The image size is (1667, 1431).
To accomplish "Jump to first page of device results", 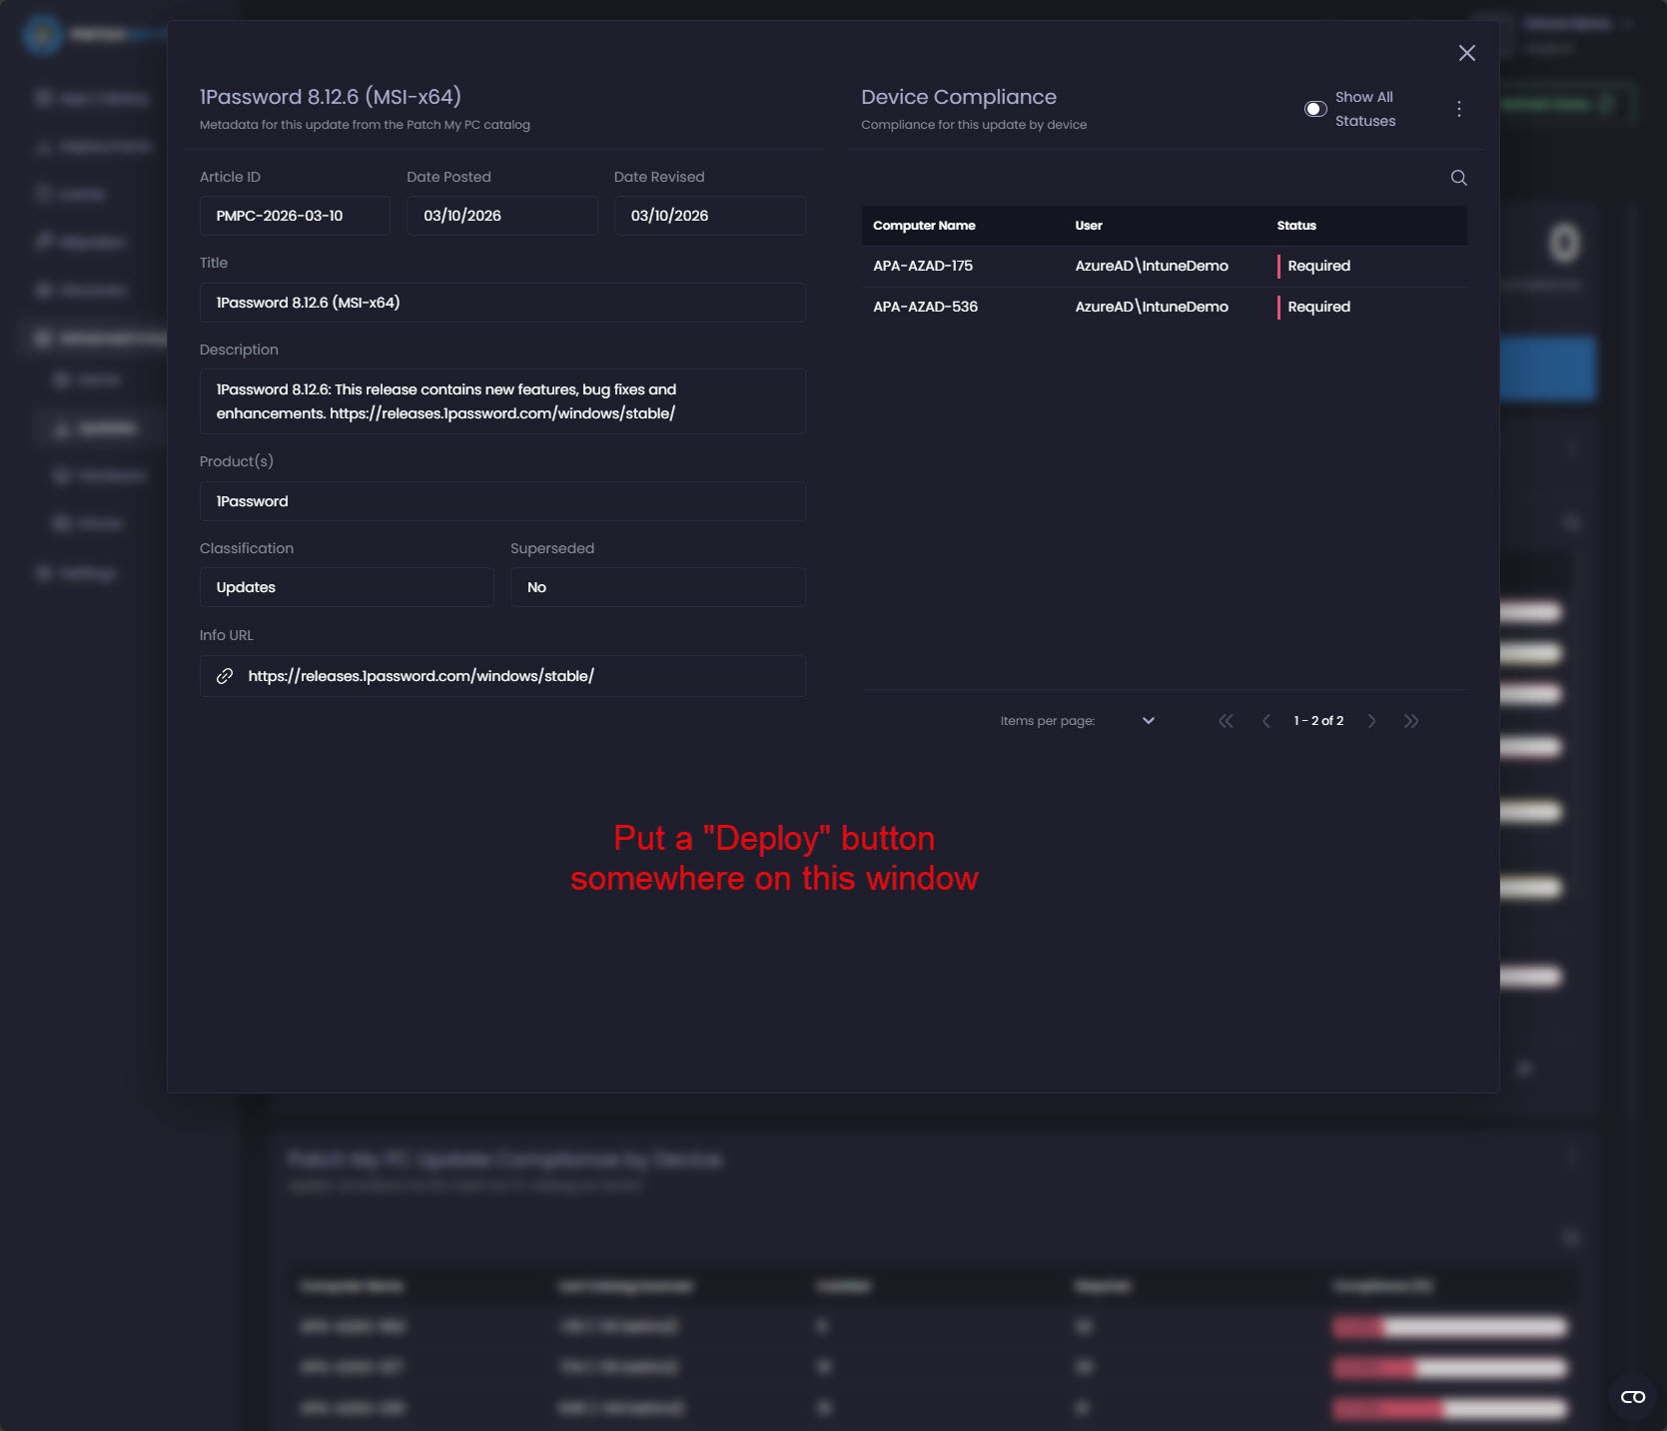I will click(x=1226, y=721).
